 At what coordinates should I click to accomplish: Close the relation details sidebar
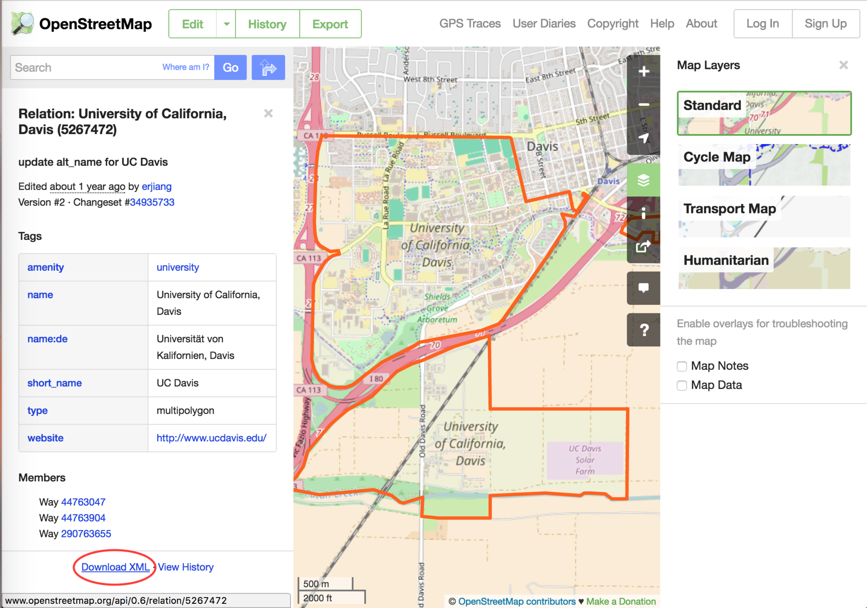(x=268, y=113)
